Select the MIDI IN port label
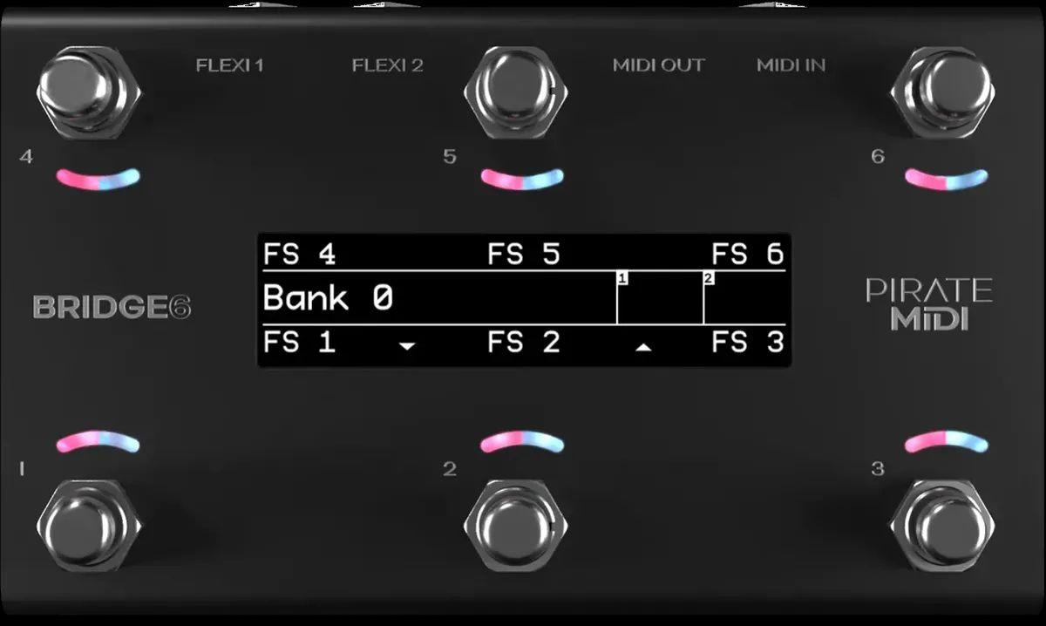 click(791, 65)
